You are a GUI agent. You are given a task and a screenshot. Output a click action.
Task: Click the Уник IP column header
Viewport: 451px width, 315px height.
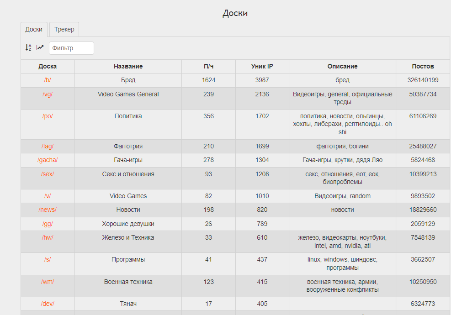coord(262,66)
